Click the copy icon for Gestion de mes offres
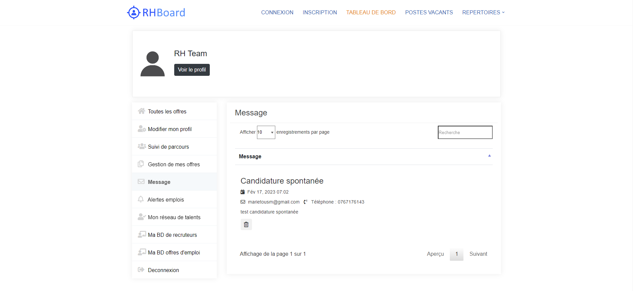Screen dimensions: 633x291 coord(141,164)
